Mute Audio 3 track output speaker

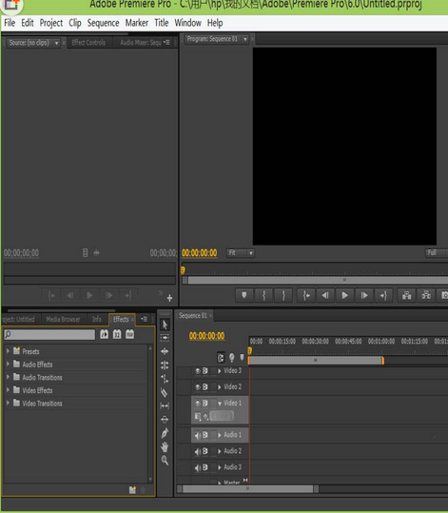(x=198, y=468)
